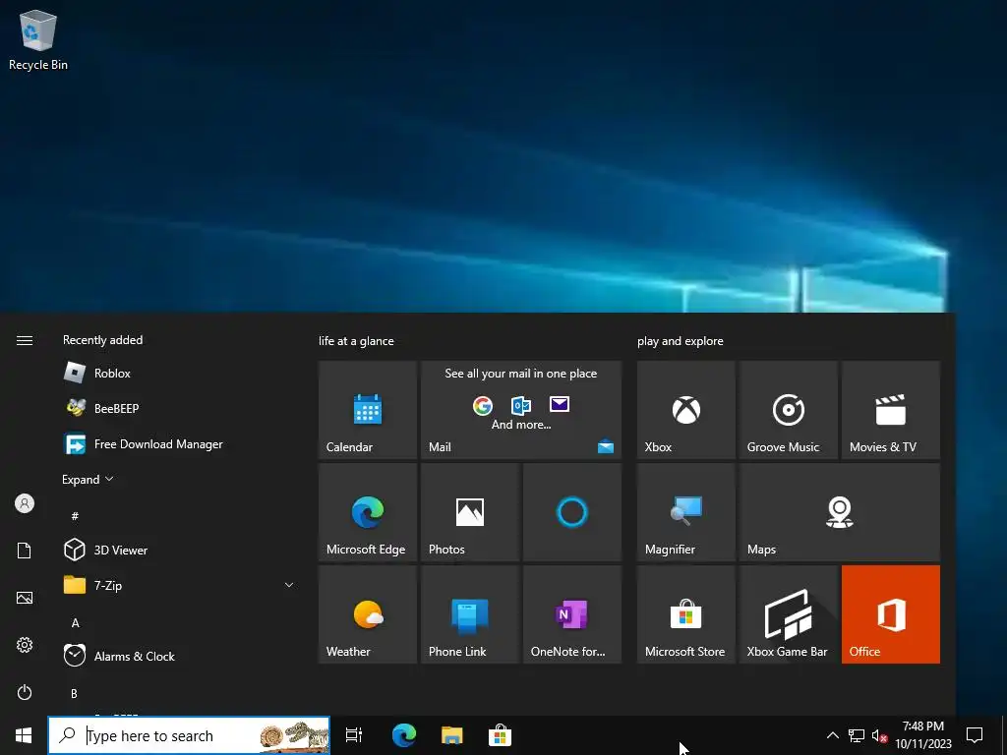Launch the Magnifier tile
The width and height of the screenshot is (1007, 755).
pyautogui.click(x=685, y=512)
